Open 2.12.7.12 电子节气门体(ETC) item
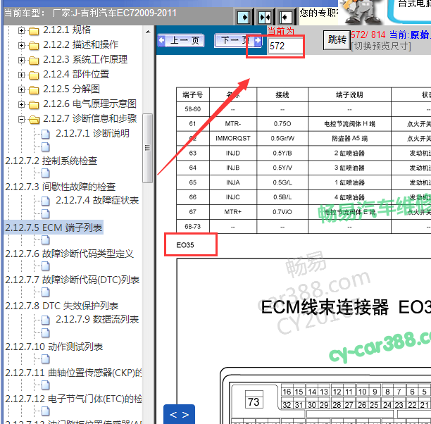This screenshot has width=431, height=424. click(x=73, y=399)
